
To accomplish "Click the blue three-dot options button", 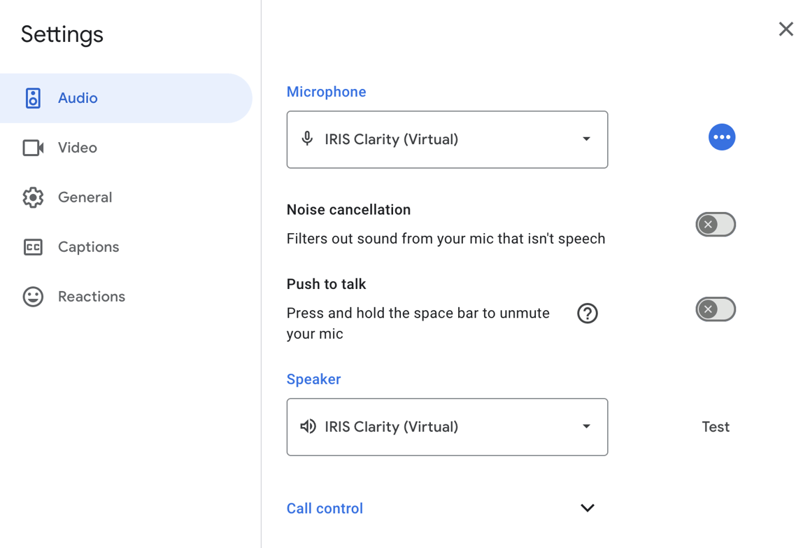I will [722, 137].
